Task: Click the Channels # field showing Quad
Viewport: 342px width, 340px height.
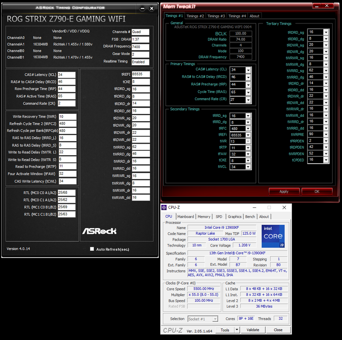Action: [x=140, y=32]
